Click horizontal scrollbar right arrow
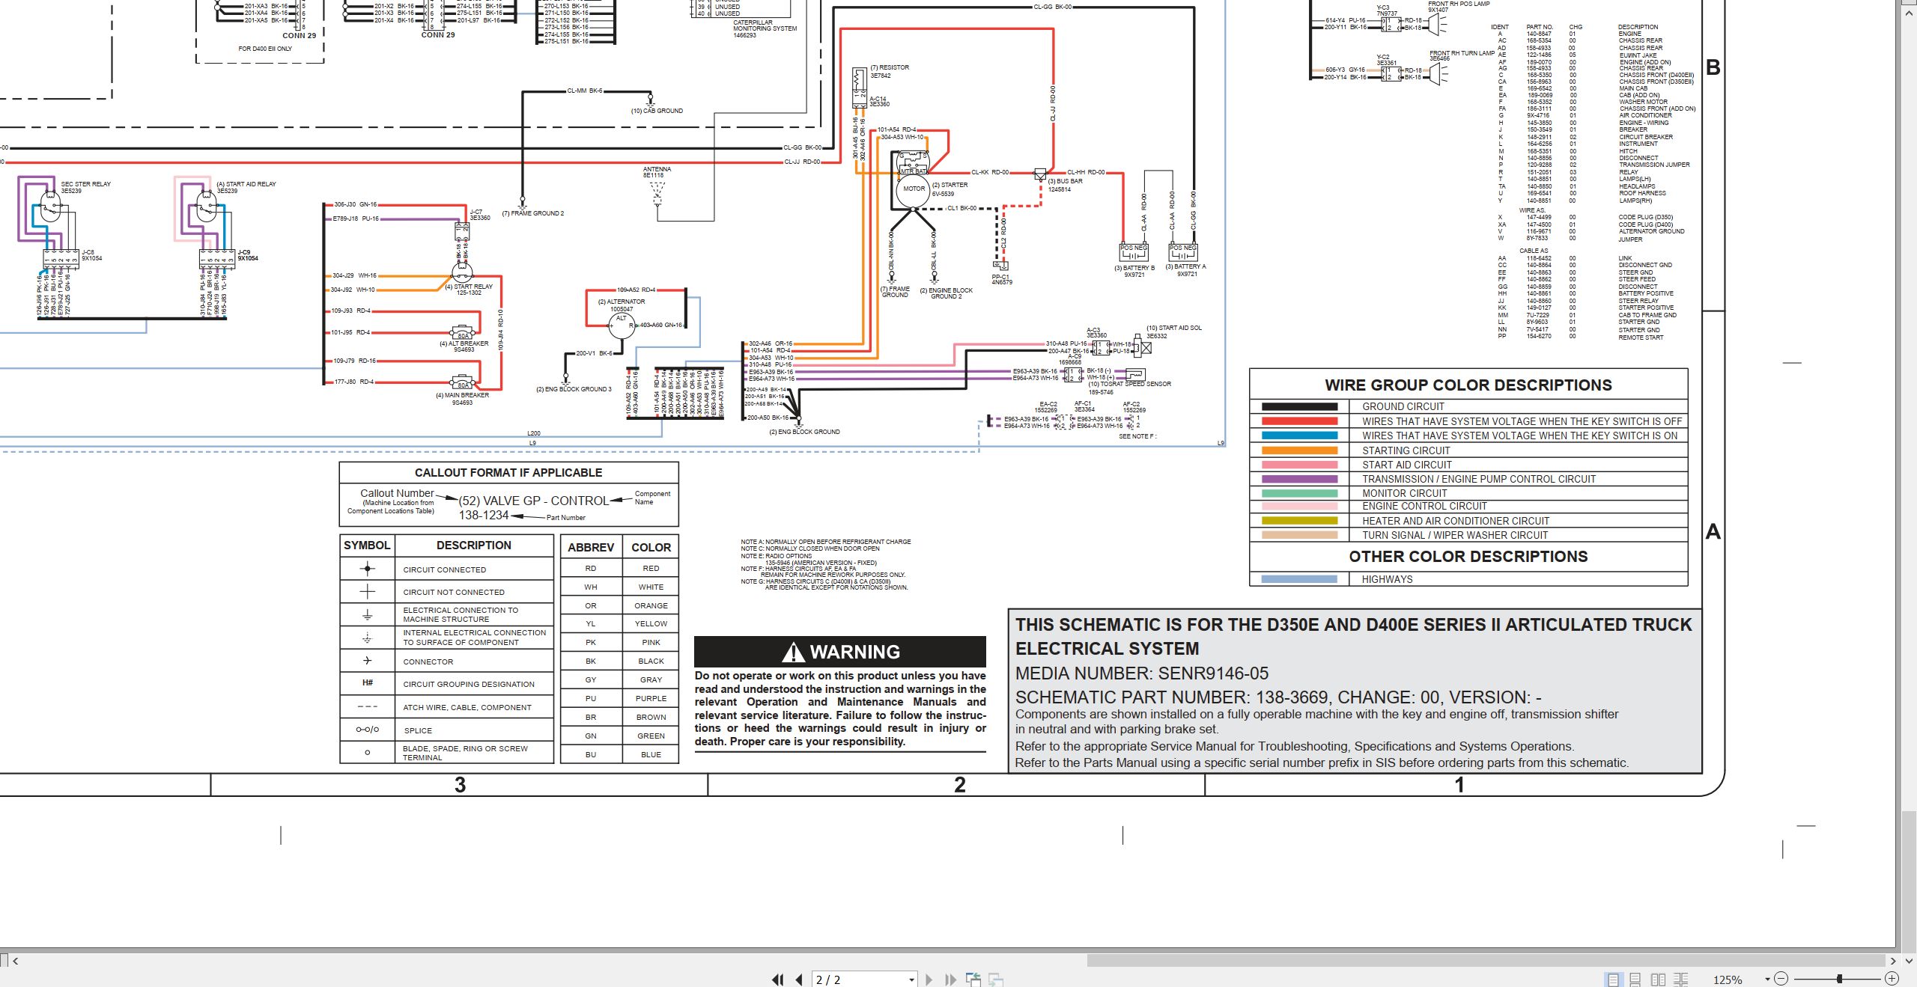 point(1893,961)
